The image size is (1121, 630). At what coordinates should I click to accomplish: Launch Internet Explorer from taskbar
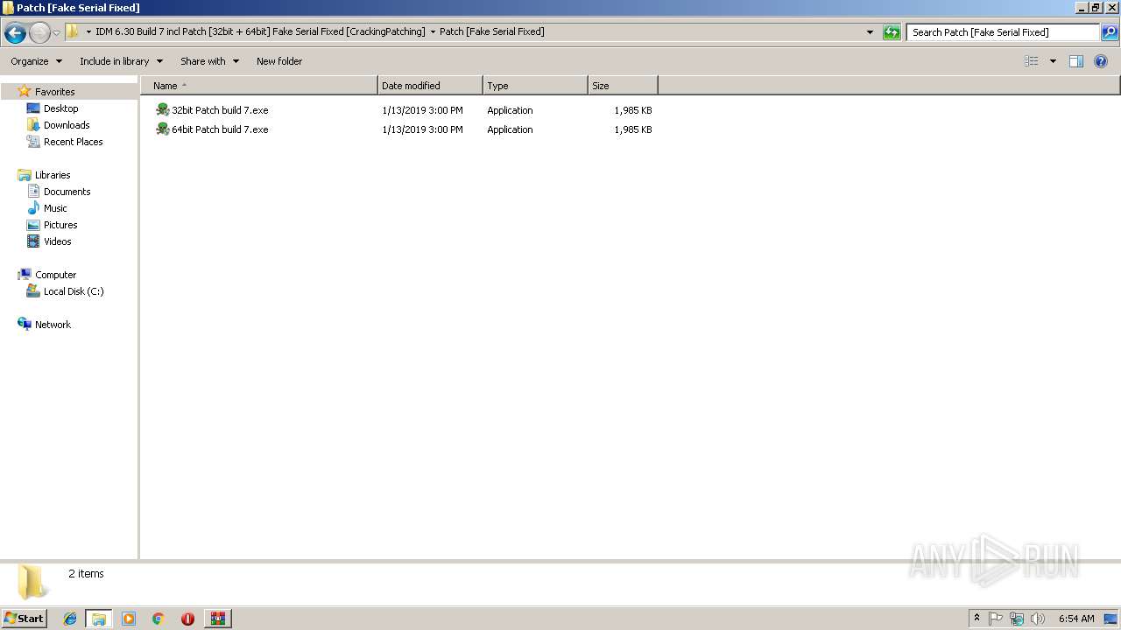[70, 619]
